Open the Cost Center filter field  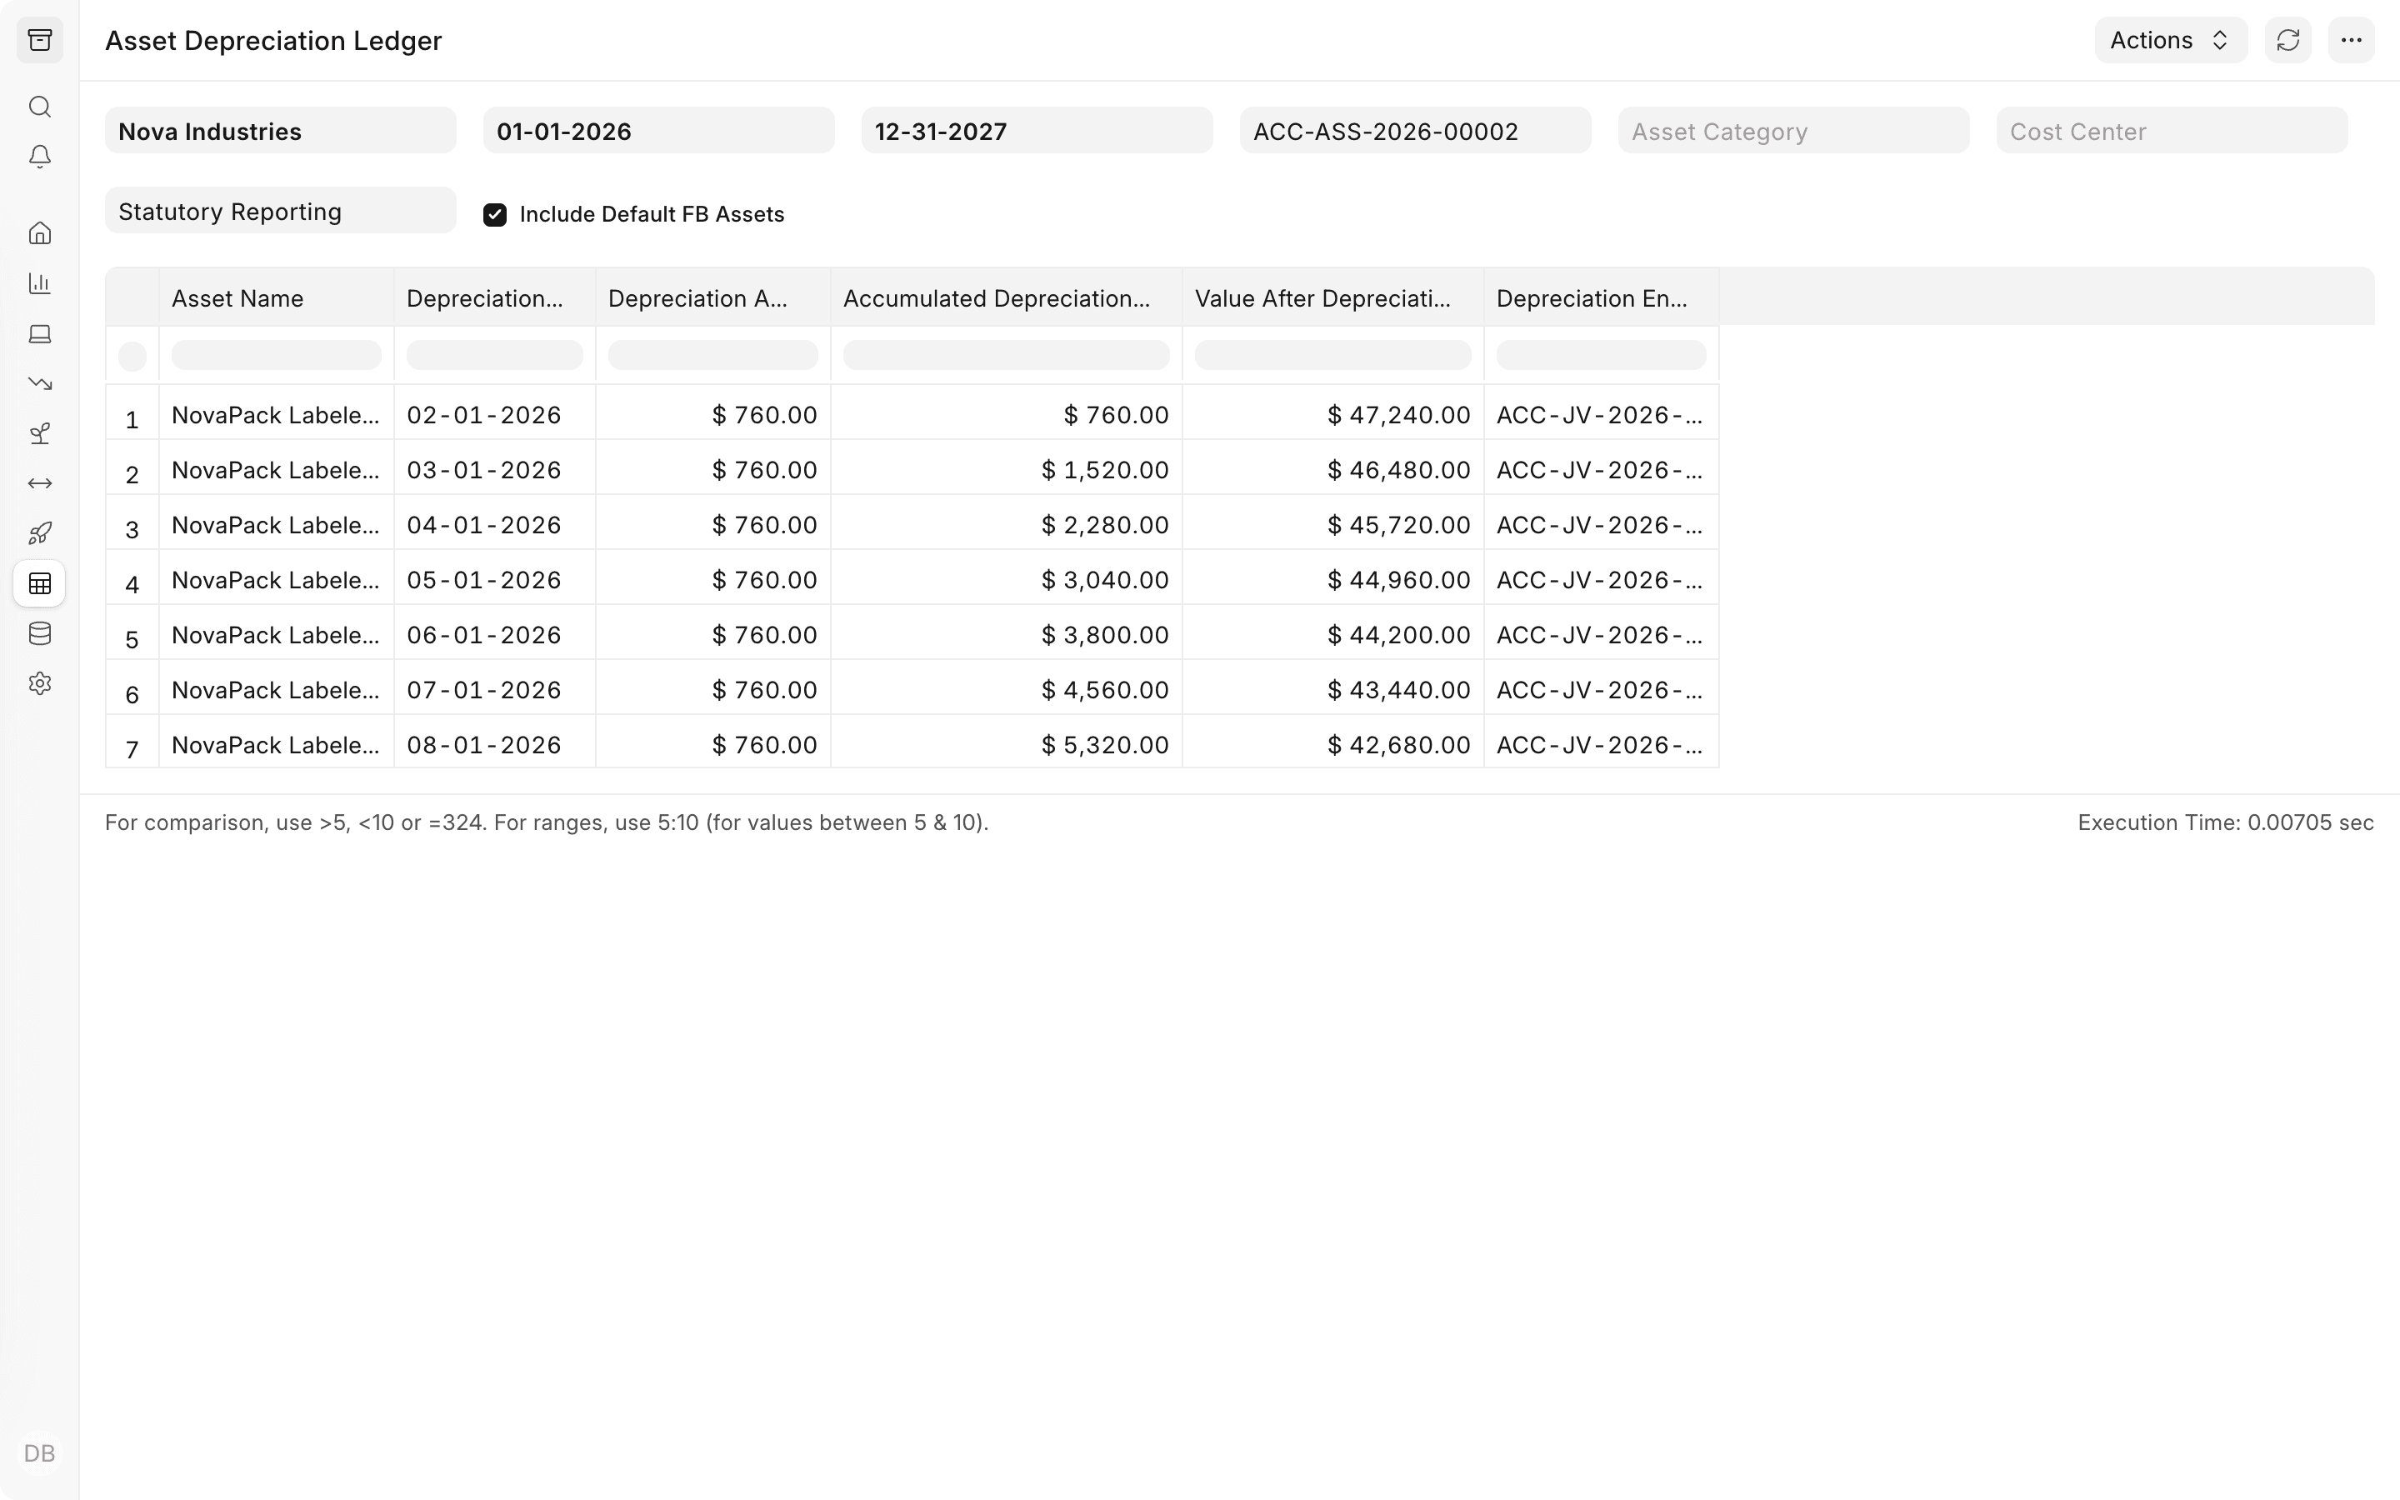(x=2172, y=131)
